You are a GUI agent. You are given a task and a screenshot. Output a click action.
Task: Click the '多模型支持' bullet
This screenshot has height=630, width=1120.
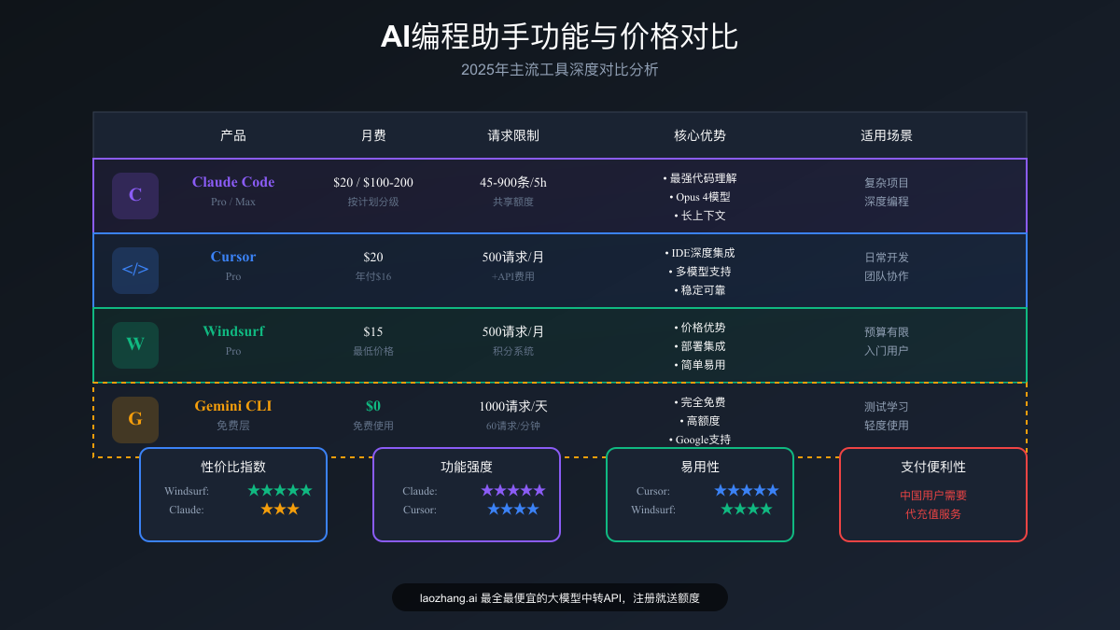[700, 272]
